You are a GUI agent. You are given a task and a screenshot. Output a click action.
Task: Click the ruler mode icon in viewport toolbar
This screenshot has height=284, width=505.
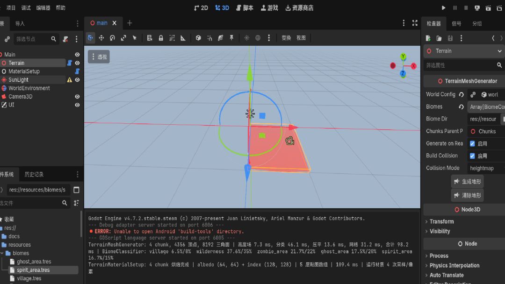coord(183,38)
